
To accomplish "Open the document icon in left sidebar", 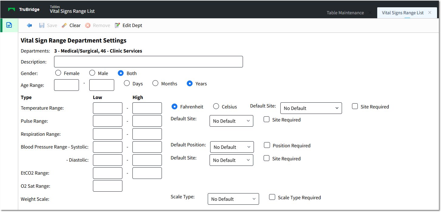I will point(9,25).
